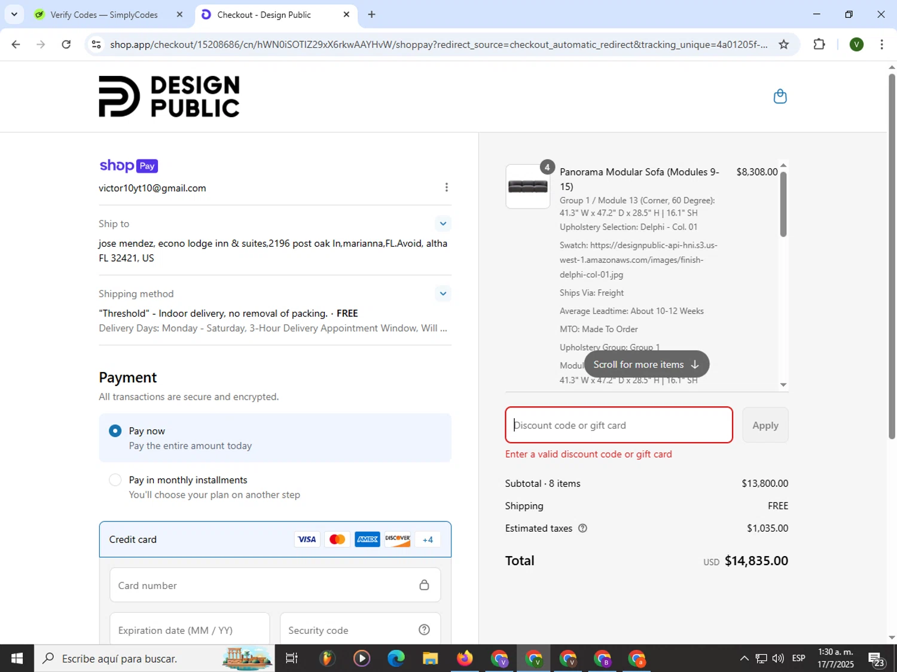
Task: Go back to the previous page
Action: [x=16, y=44]
